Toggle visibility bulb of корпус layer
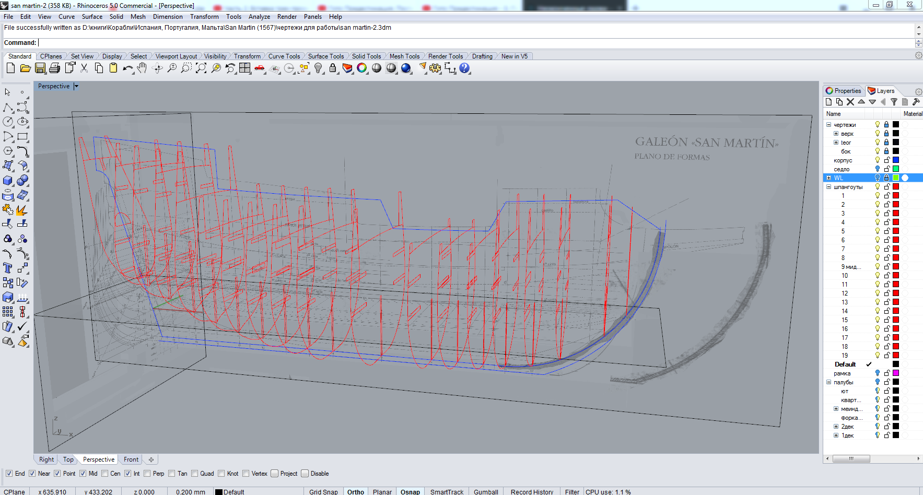Screen dimensions: 923x495 point(878,160)
